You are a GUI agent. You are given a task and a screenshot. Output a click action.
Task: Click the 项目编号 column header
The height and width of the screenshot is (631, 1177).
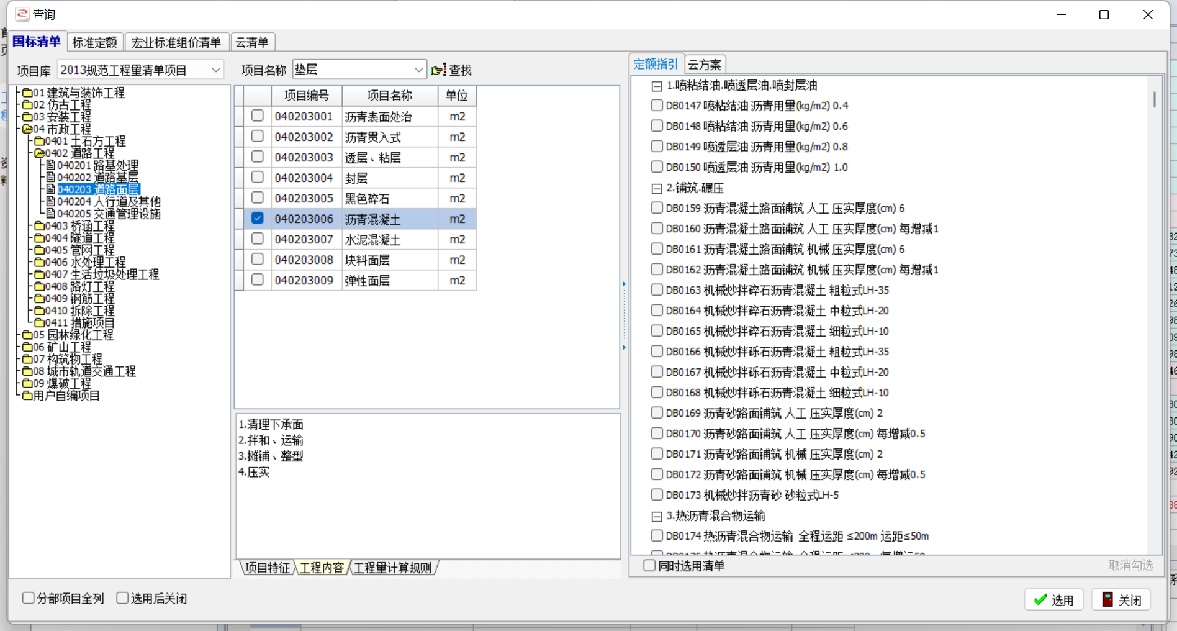tap(307, 96)
